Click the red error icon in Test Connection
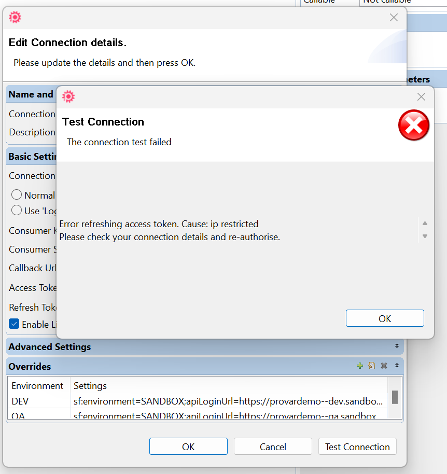 pos(413,126)
